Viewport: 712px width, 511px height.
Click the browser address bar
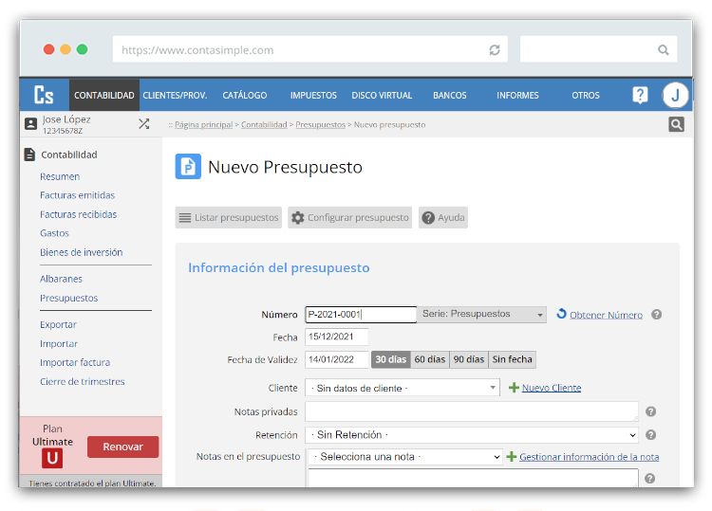click(x=310, y=49)
